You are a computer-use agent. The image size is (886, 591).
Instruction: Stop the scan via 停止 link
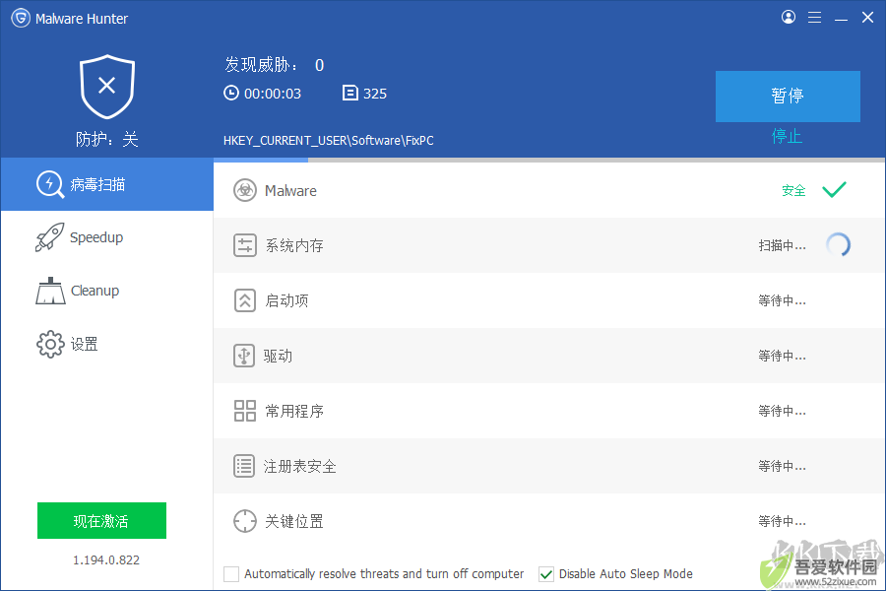(x=788, y=136)
